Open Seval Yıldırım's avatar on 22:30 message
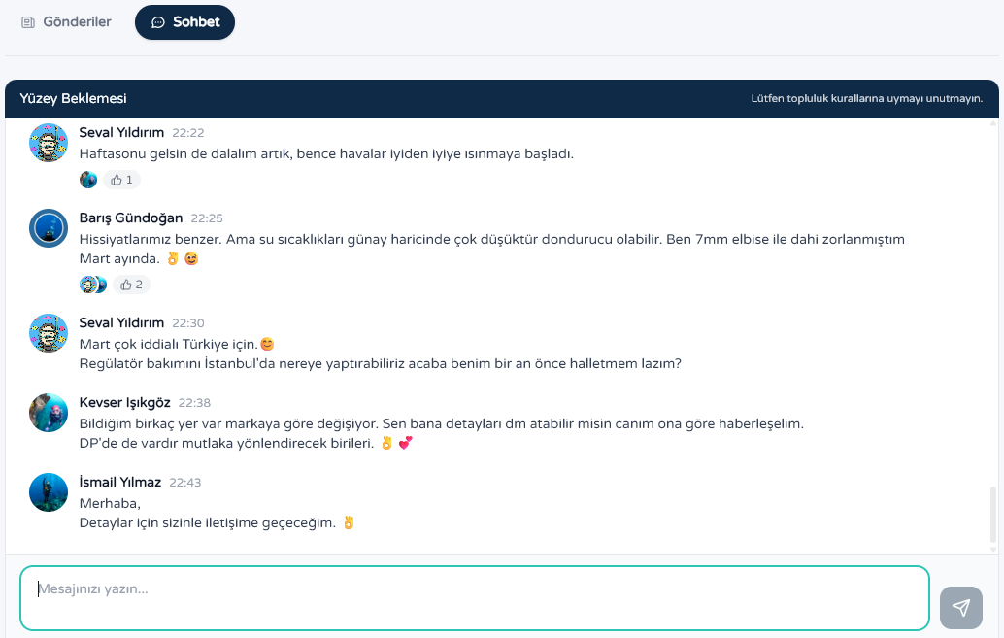1004x638 pixels. [48, 333]
